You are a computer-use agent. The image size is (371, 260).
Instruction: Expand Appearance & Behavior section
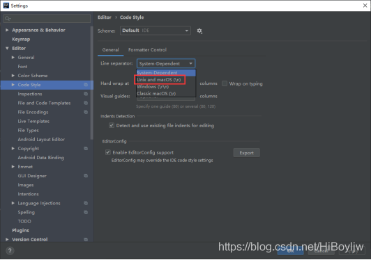[7, 30]
